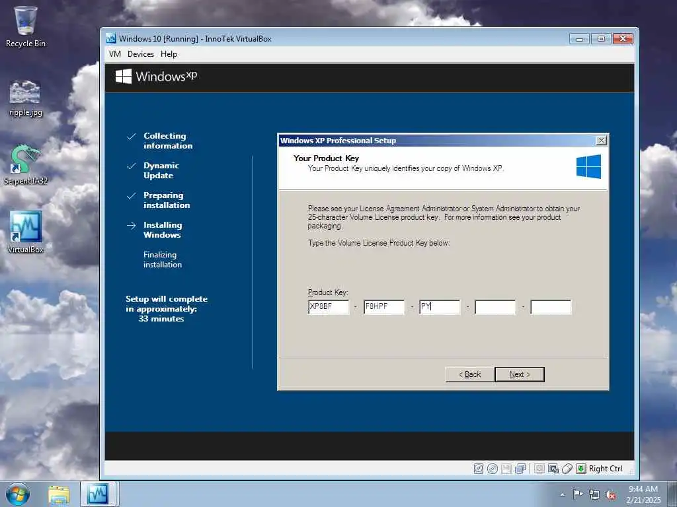This screenshot has width=677, height=507.
Task: Maximize the VirtualBox window
Action: (600, 39)
